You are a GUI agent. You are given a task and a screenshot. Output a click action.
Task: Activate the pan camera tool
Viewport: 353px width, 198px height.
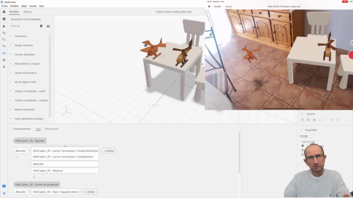tap(4, 60)
